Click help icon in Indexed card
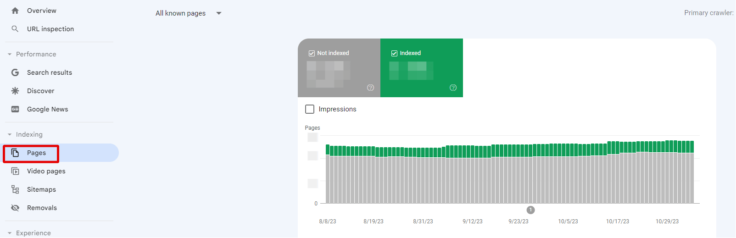 [x=453, y=88]
